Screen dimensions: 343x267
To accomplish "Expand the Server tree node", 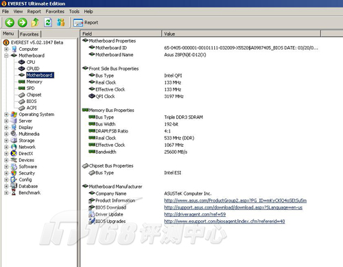I will coord(6,121).
